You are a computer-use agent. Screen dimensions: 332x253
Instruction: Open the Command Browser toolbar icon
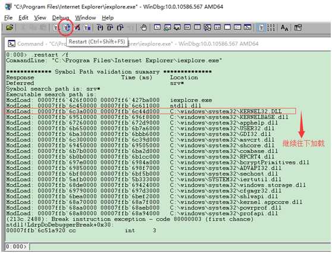(x=248, y=27)
